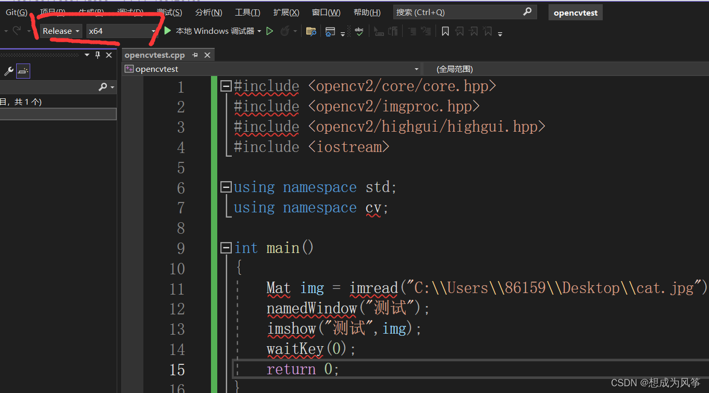Click the imread call on line 11

point(374,288)
